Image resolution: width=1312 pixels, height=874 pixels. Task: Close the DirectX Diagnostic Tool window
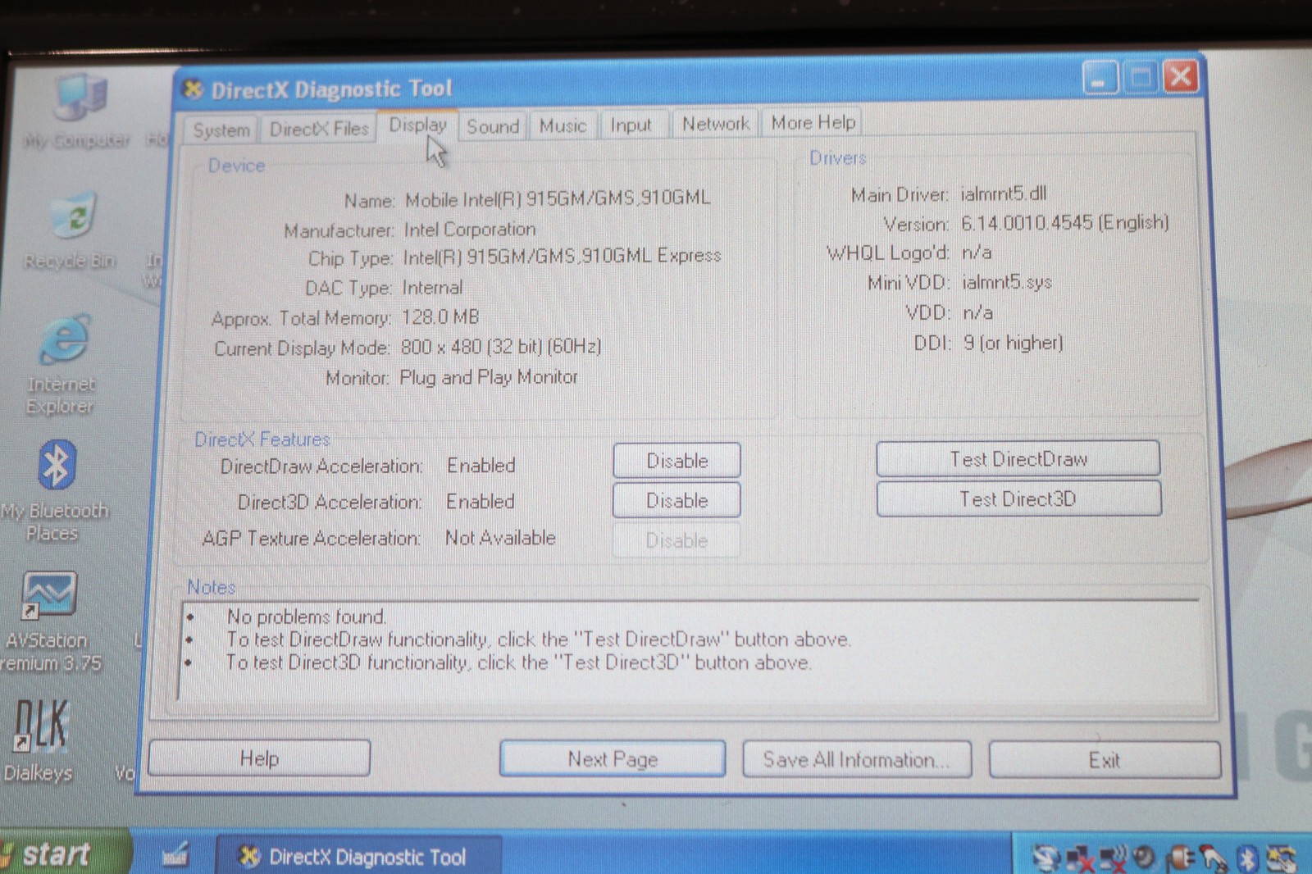1181,77
